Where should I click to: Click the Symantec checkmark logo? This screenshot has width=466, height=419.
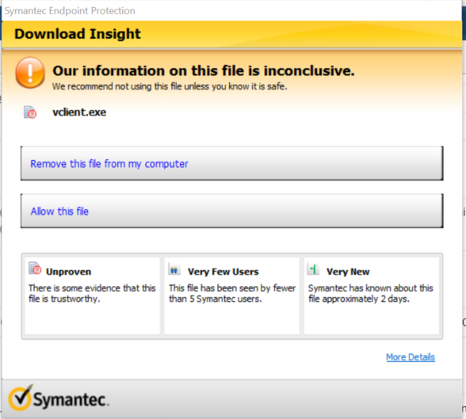21,398
